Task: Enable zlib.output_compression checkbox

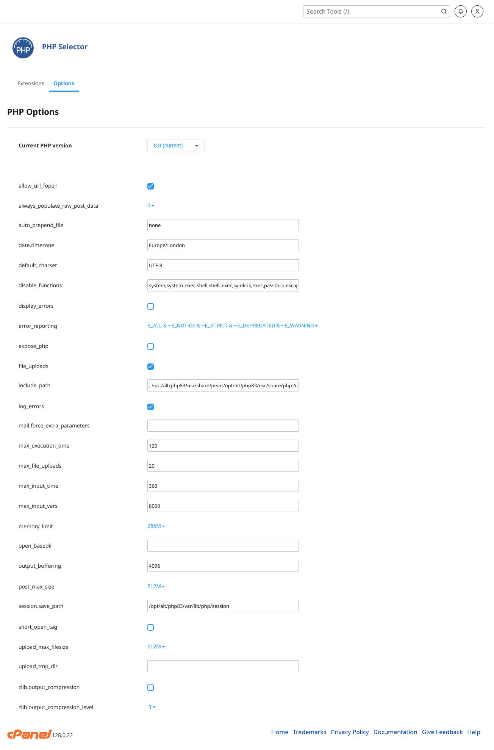Action: (x=150, y=687)
